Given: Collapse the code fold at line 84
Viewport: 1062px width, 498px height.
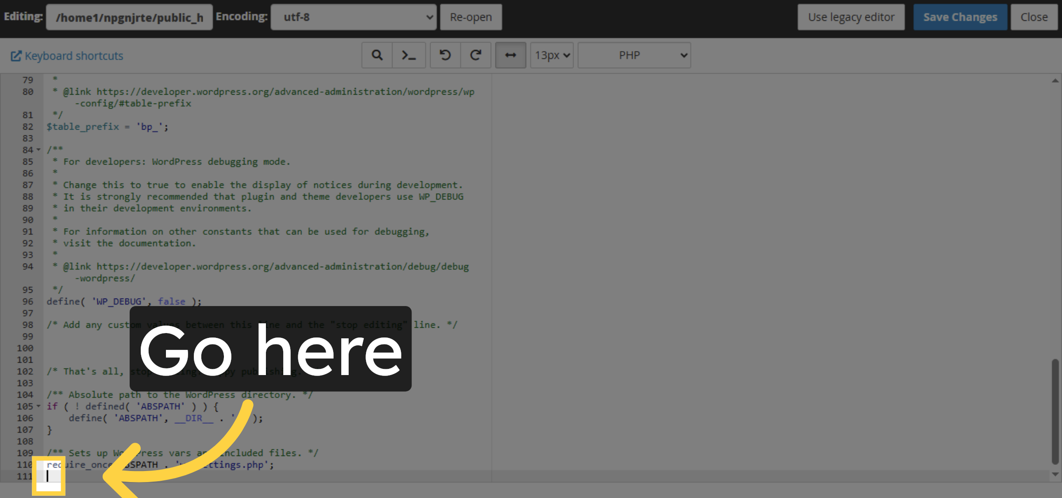Looking at the screenshot, I should (x=38, y=150).
